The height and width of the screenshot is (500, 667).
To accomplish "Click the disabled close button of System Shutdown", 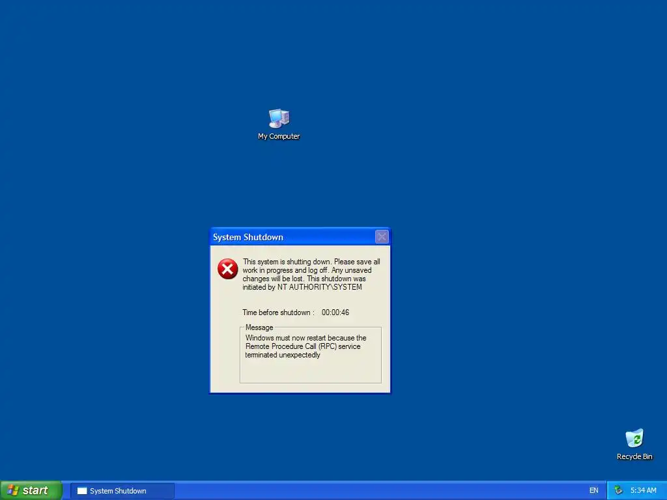I will point(382,237).
